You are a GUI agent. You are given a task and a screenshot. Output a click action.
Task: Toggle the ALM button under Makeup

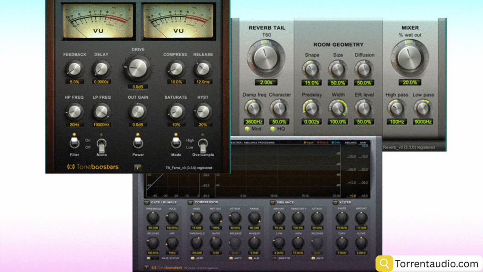(x=250, y=257)
